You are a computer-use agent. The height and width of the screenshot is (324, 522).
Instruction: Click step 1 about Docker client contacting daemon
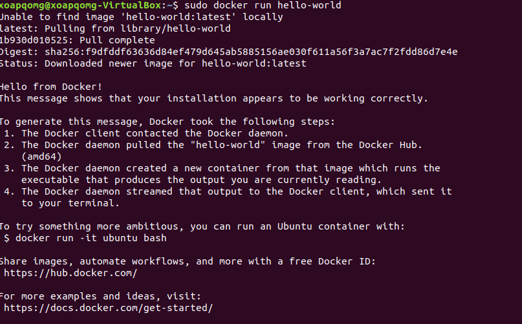pos(146,133)
